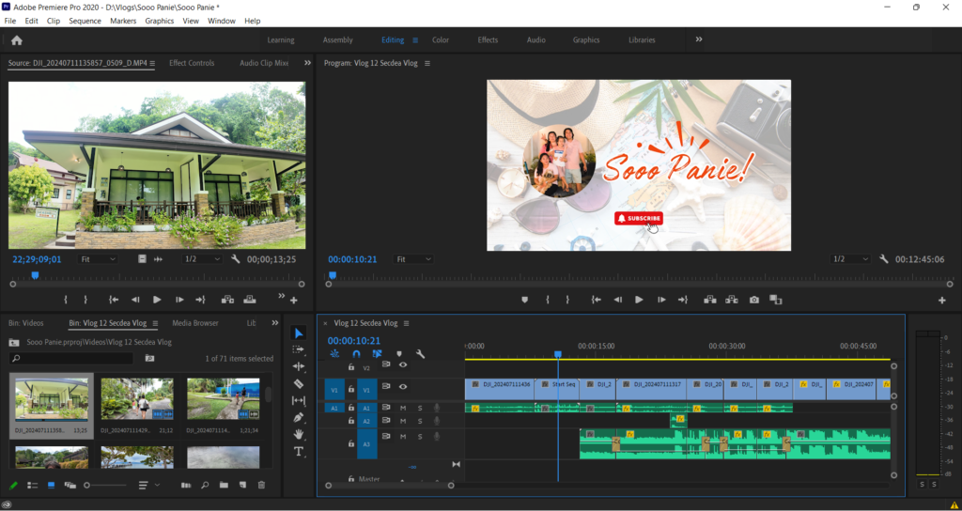Open Program monitor panel menu
This screenshot has width=962, height=511.
pos(427,63)
